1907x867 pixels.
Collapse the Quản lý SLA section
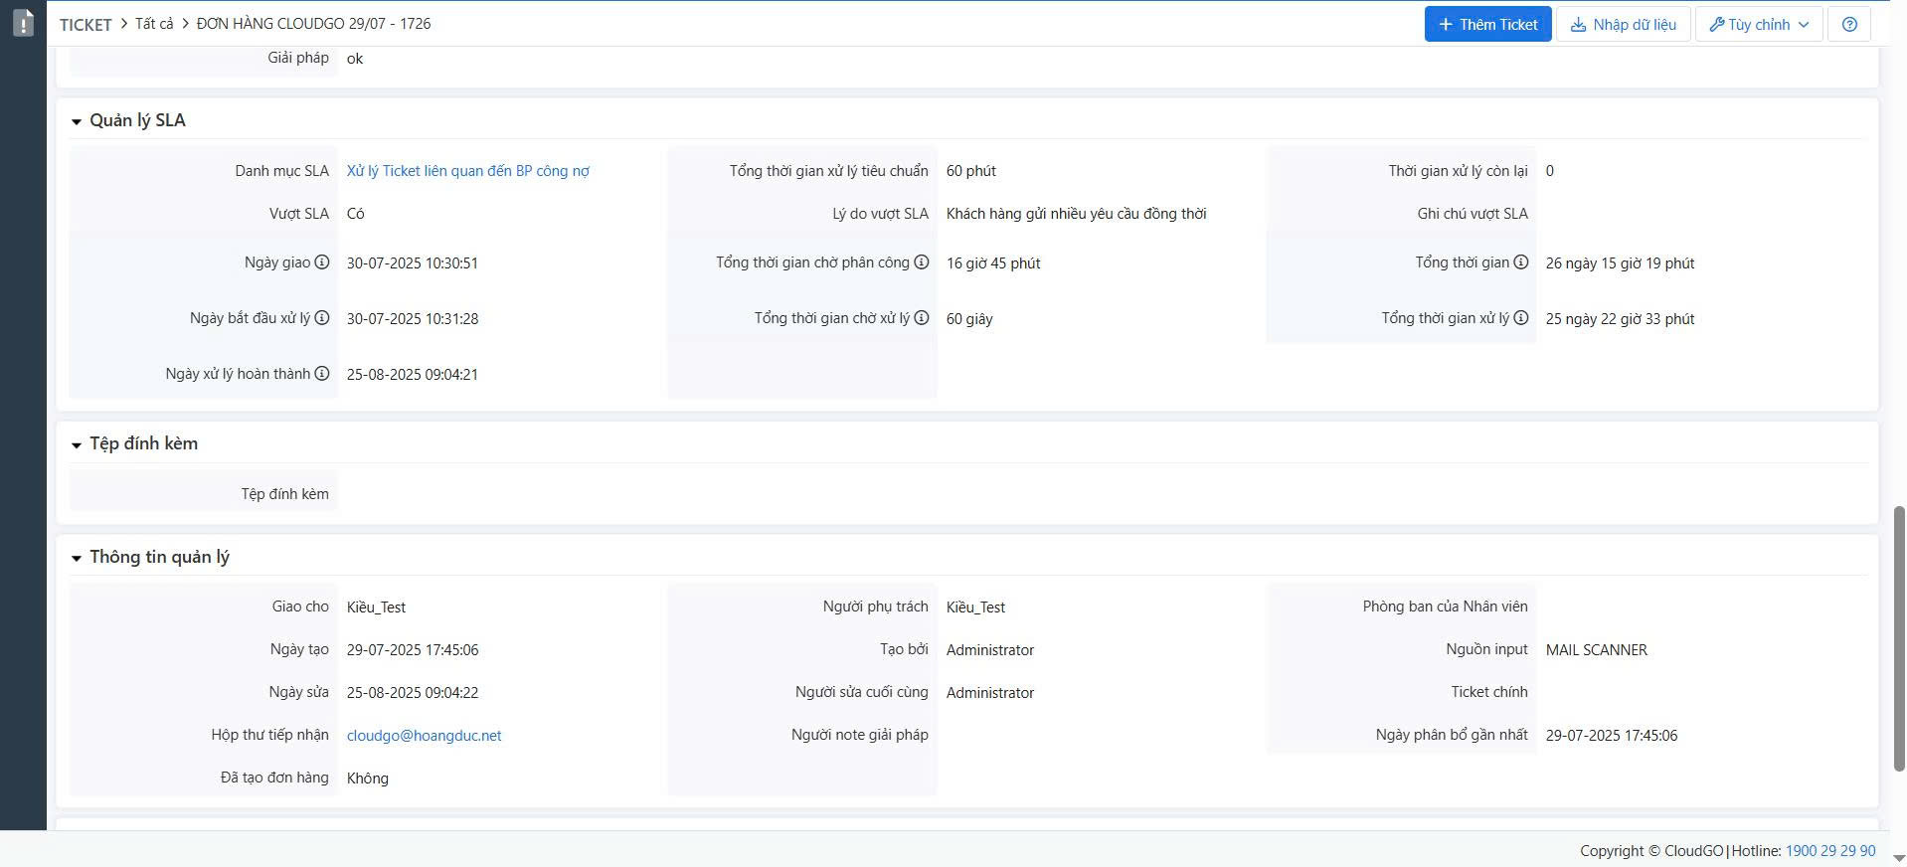click(77, 121)
